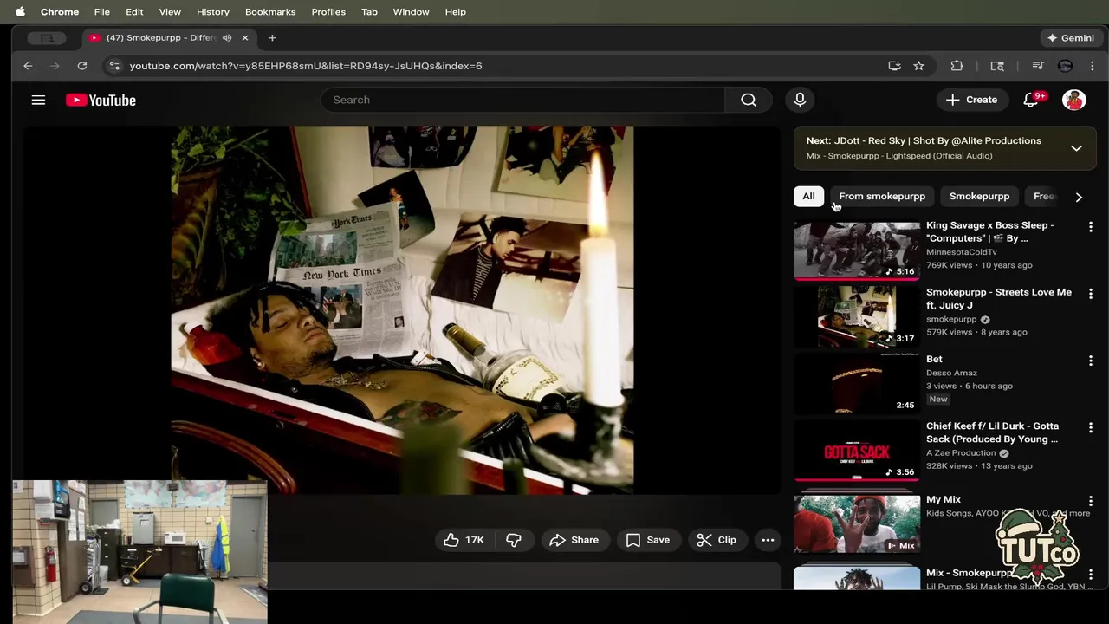Open Chrome application menu

(x=60, y=12)
